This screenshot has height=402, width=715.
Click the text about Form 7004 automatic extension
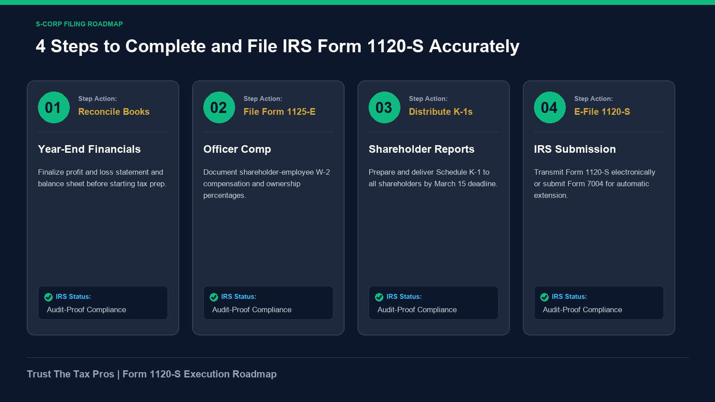pyautogui.click(x=594, y=184)
